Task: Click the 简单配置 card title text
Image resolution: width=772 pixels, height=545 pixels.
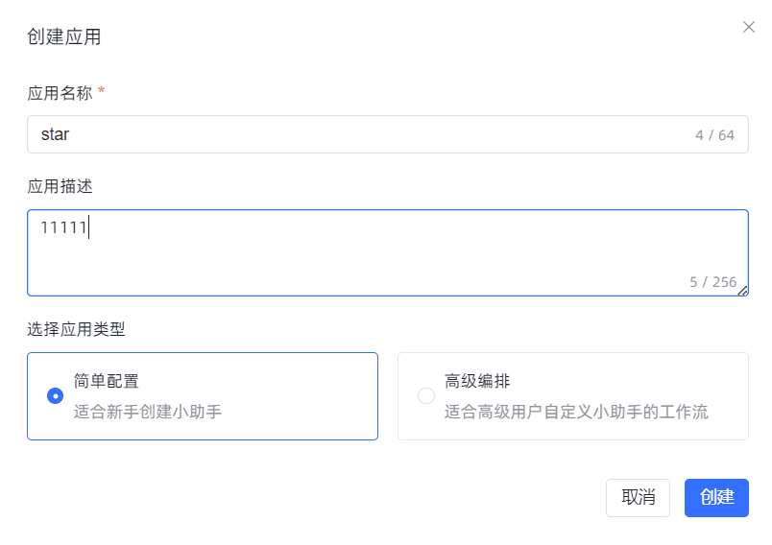Action: point(107,381)
